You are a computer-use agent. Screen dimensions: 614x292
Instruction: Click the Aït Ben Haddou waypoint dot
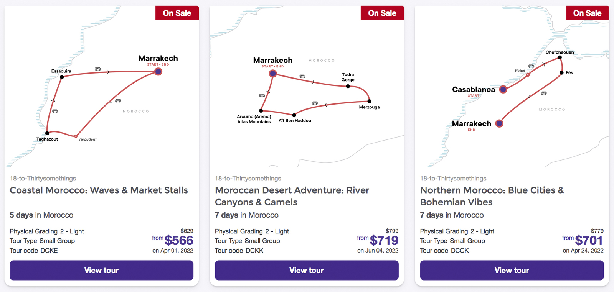coord(294,114)
